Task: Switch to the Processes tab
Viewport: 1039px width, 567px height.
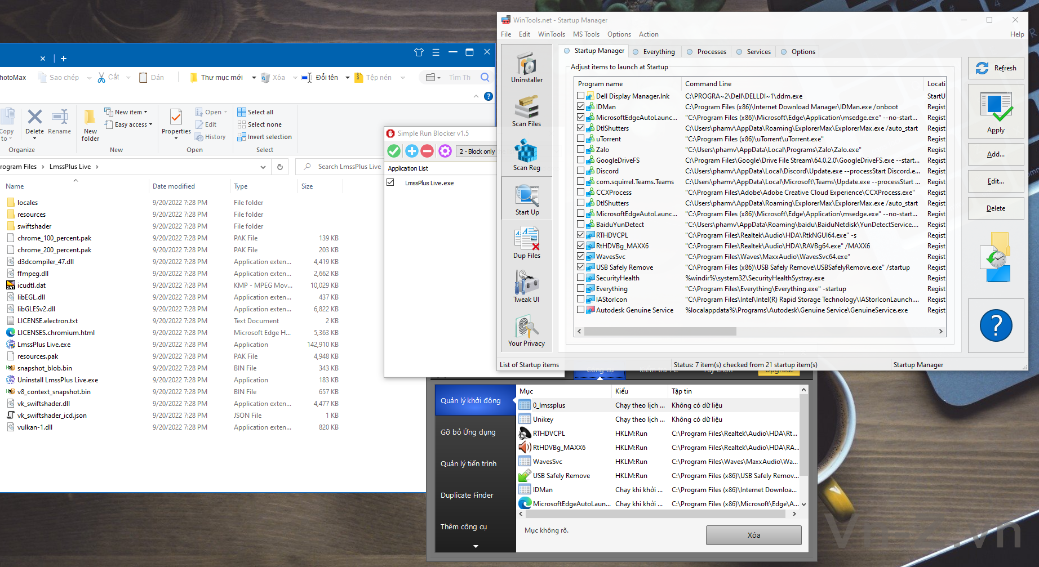Action: [x=707, y=52]
